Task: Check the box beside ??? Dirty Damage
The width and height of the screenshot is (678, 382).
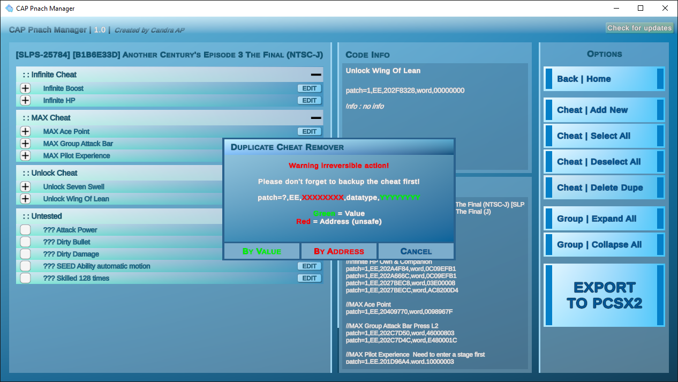Action: [25, 254]
